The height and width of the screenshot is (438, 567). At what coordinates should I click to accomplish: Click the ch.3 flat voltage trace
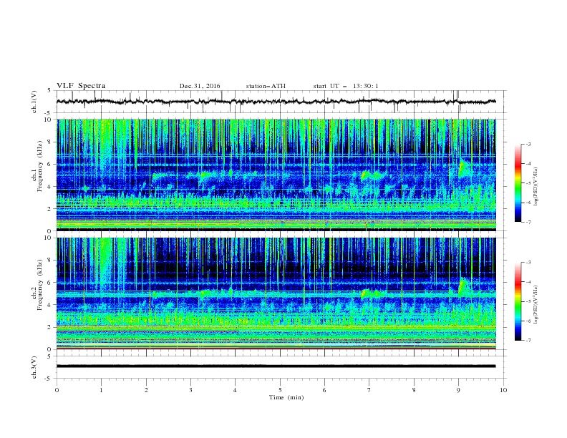tap(276, 366)
